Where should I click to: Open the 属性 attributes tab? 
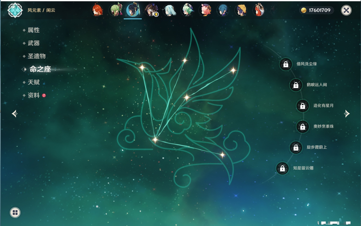pyautogui.click(x=33, y=30)
